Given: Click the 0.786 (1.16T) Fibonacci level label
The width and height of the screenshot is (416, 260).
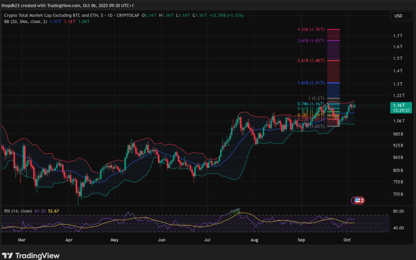Looking at the screenshot, I should click(311, 104).
